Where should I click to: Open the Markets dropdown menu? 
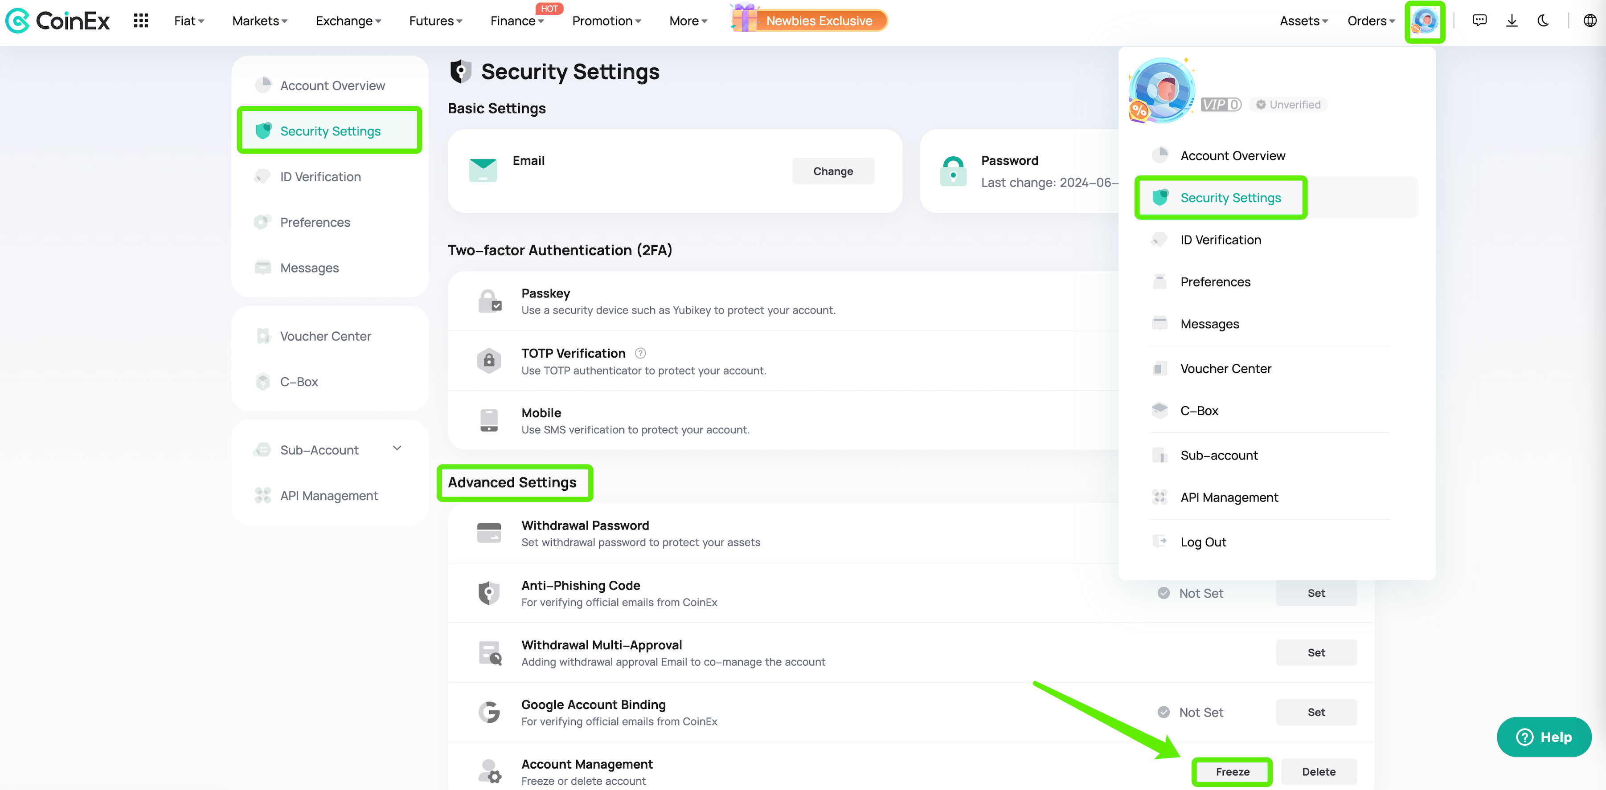(259, 20)
